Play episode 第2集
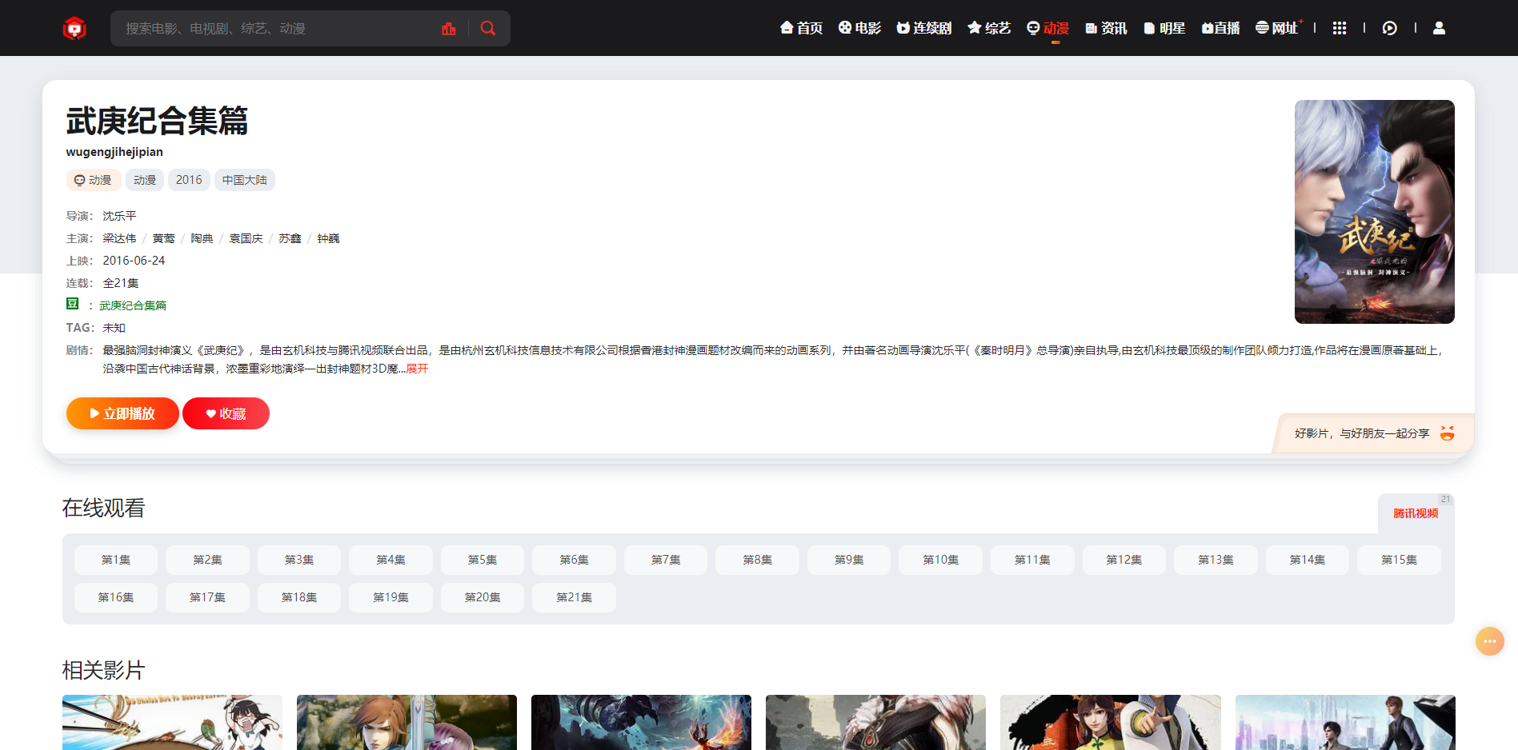 207,560
